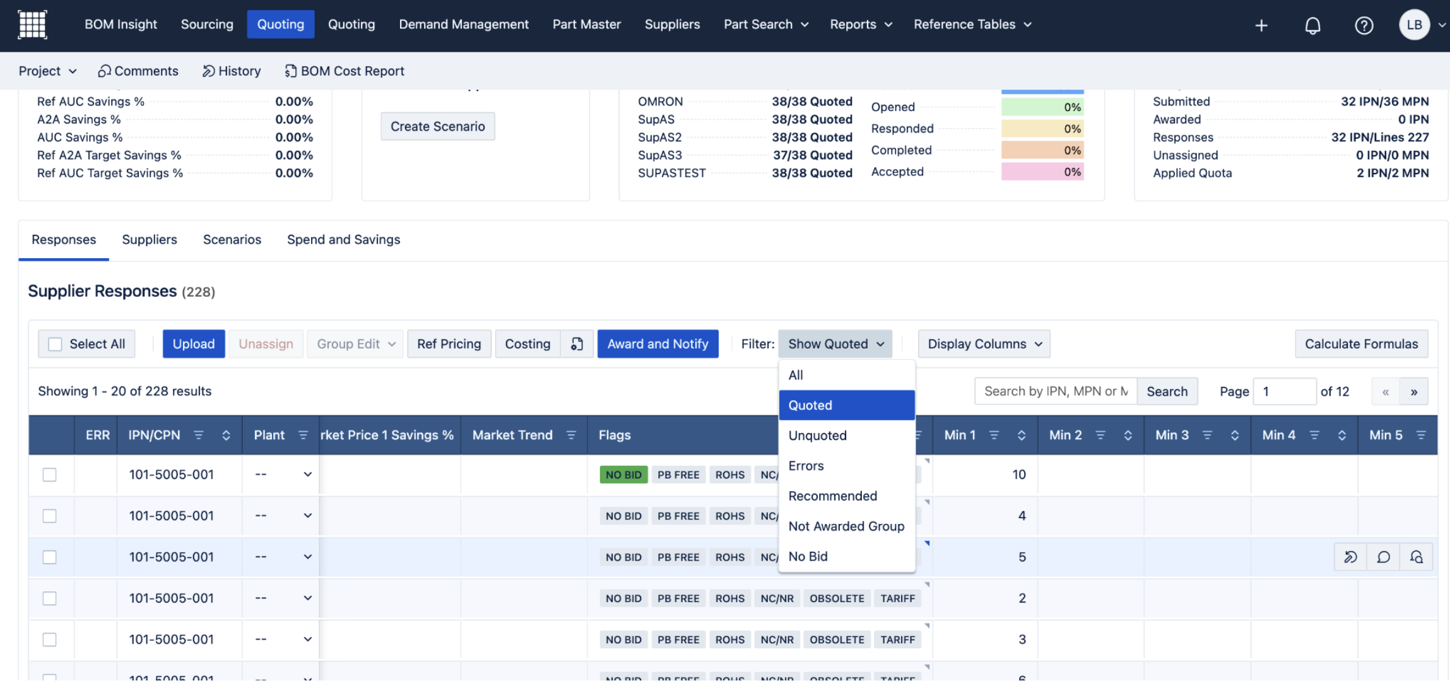Screen dimensions: 1450x683
Task: Open the Plant dropdown in first row
Action: tap(307, 475)
